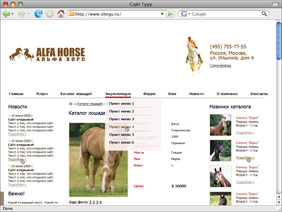Open photo link 1 under Еще фото

(91, 202)
